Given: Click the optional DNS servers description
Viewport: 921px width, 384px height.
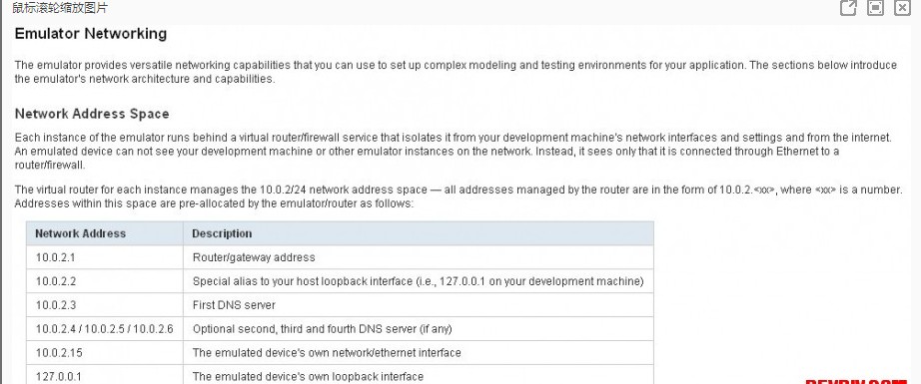Looking at the screenshot, I should [322, 329].
